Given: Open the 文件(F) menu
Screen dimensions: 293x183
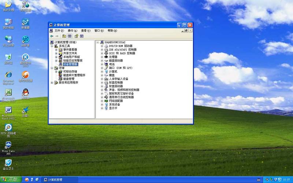Looking at the screenshot, I should coord(59,31).
